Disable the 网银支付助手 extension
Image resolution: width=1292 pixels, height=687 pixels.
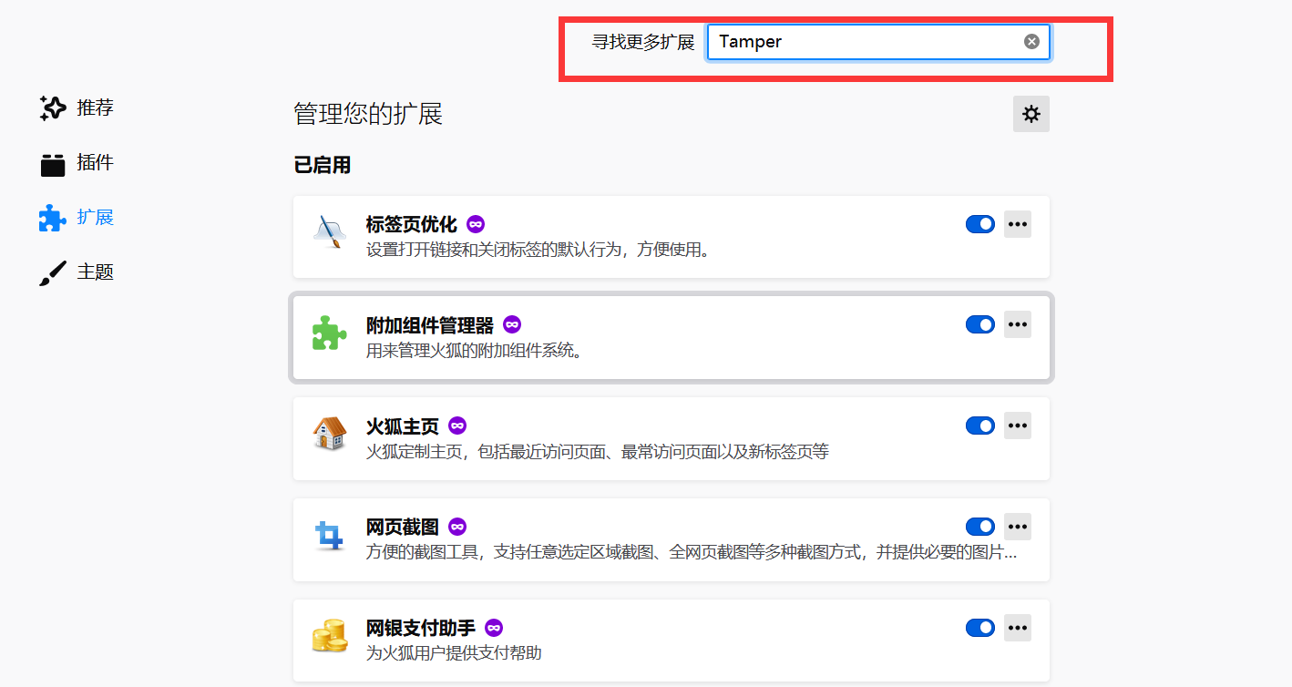pyautogui.click(x=979, y=627)
